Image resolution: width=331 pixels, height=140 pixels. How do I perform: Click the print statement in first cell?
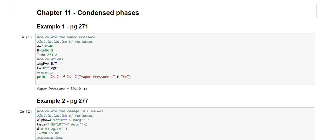(x=84, y=77)
